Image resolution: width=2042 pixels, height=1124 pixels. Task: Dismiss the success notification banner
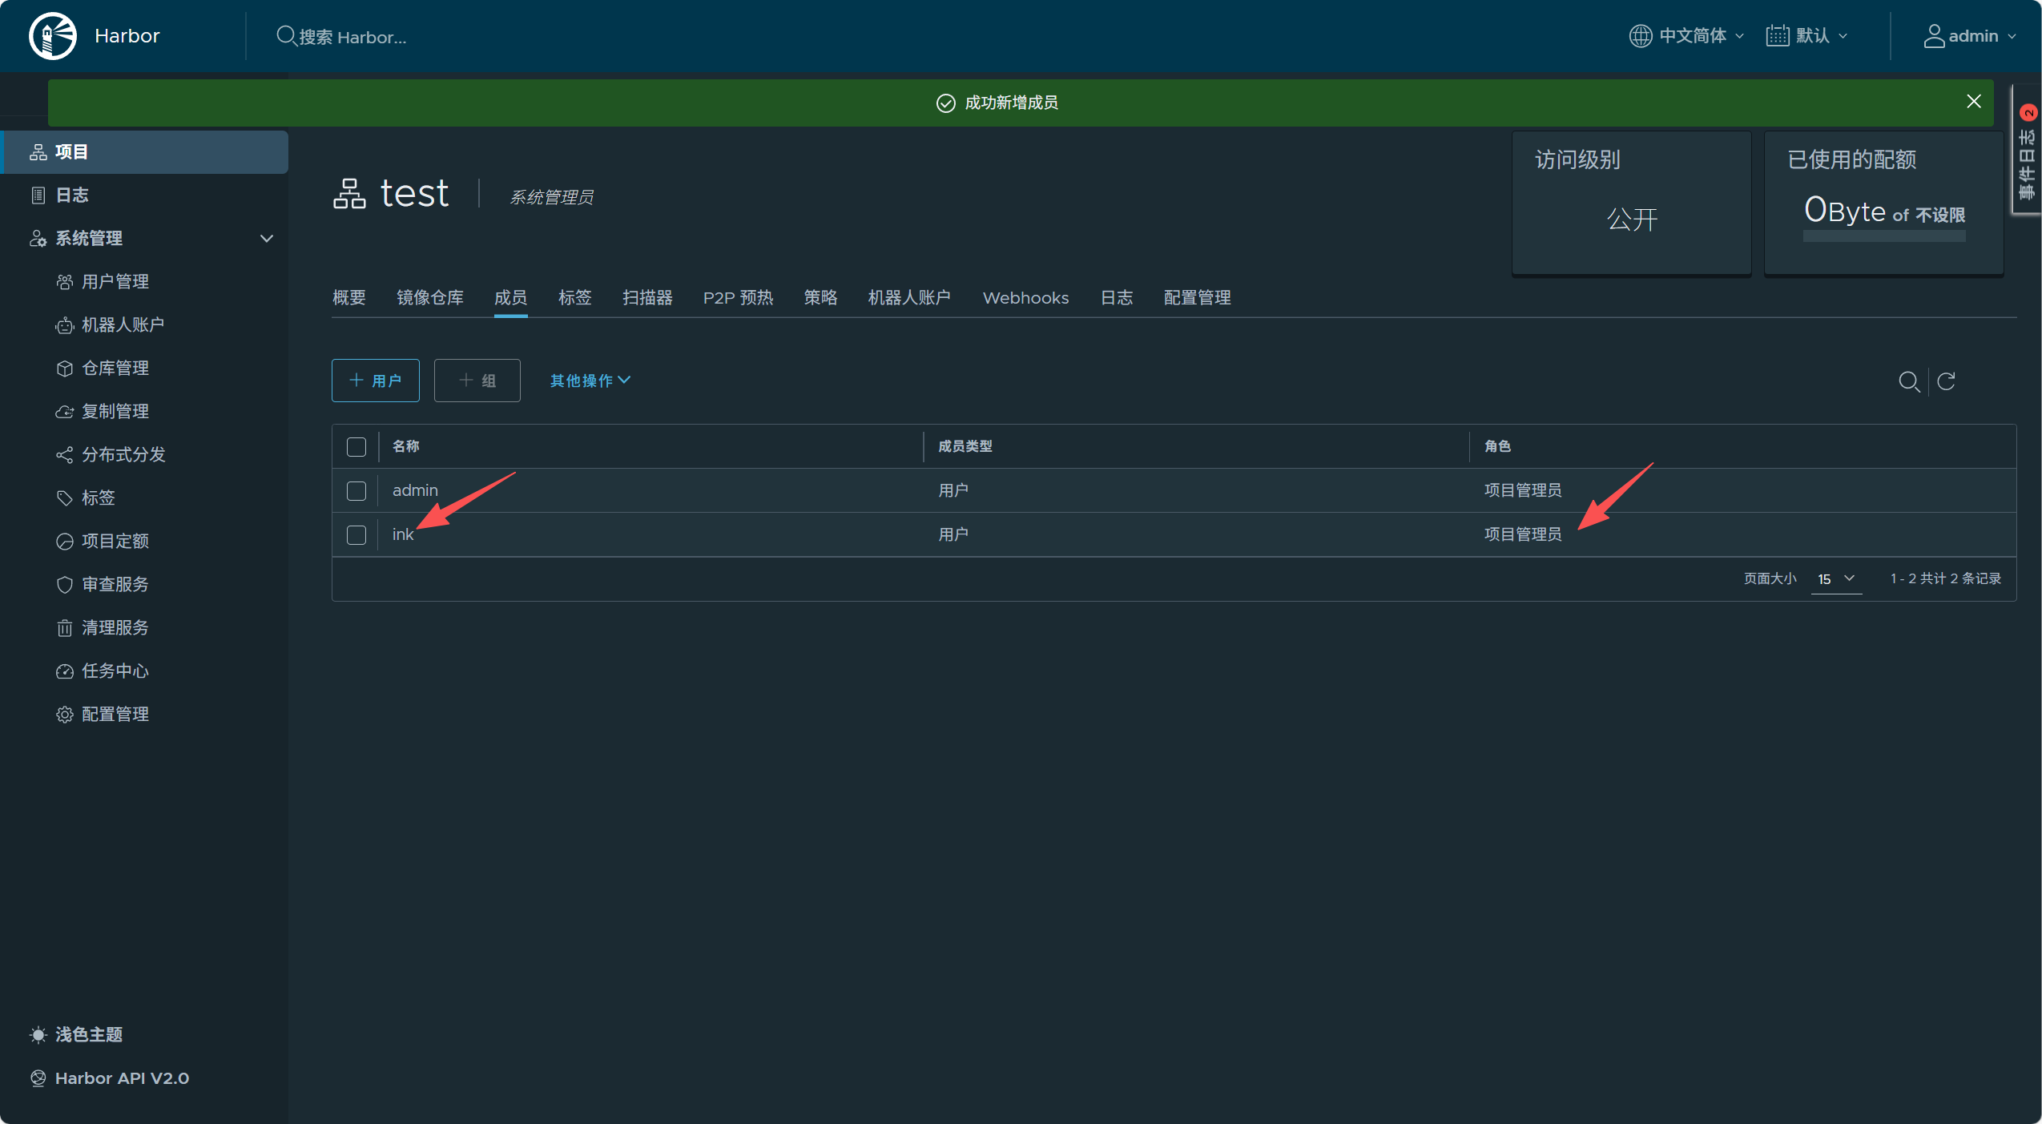(x=1973, y=102)
